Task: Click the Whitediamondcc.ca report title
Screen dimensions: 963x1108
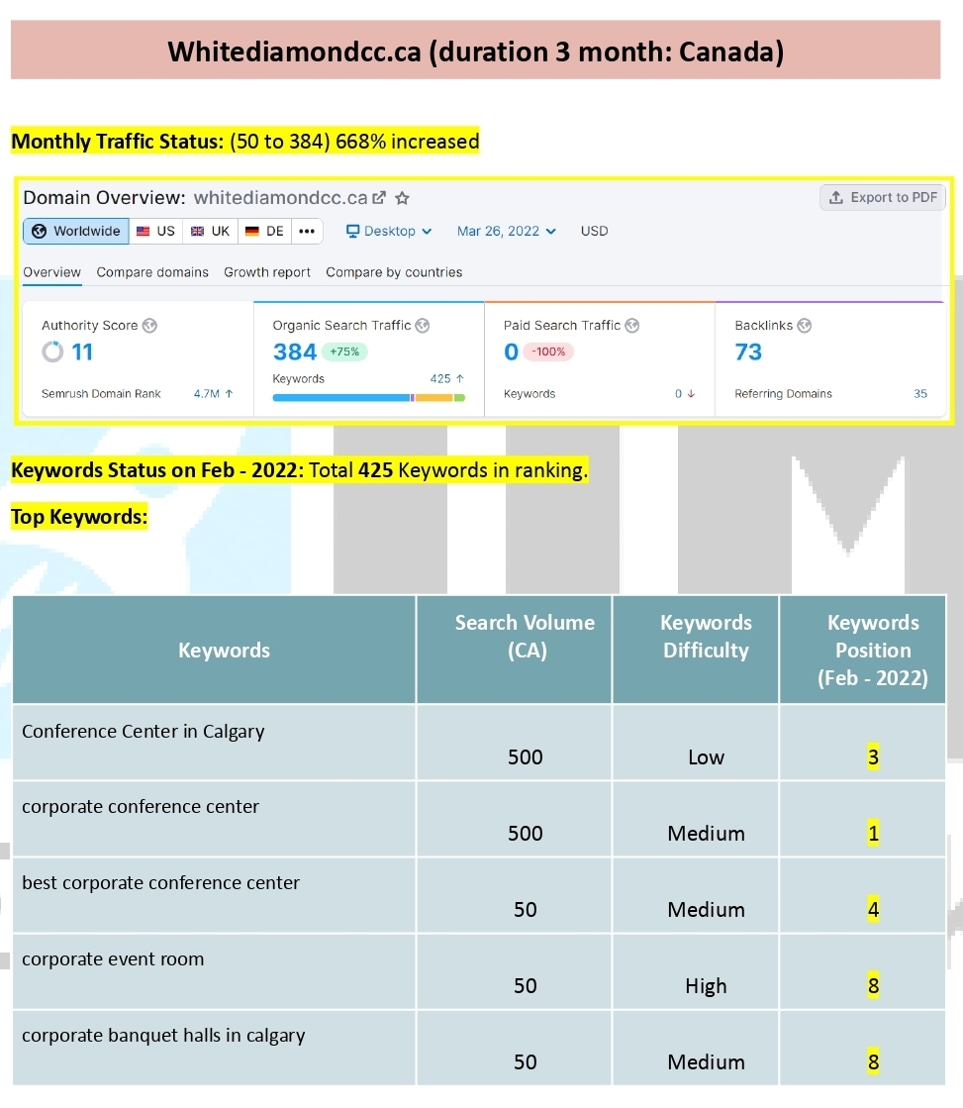Action: point(475,50)
